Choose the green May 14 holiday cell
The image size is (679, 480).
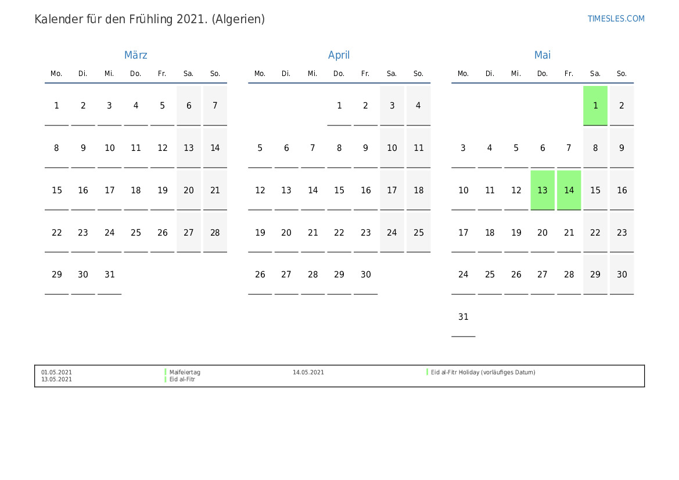569,190
